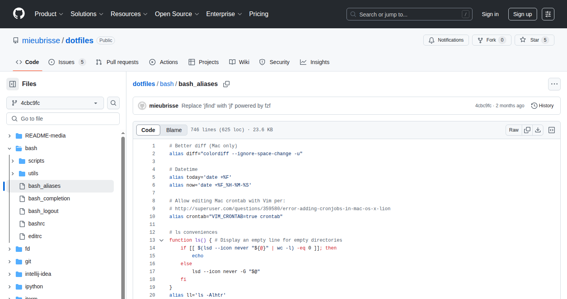Screen dimensions: 567x299
Task: Click the Sign up button
Action: [523, 14]
